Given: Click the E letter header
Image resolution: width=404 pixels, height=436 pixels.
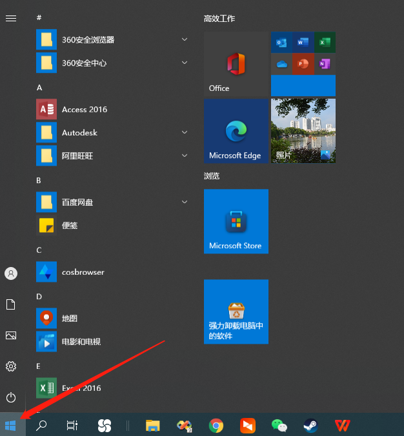Looking at the screenshot, I should 38,366.
